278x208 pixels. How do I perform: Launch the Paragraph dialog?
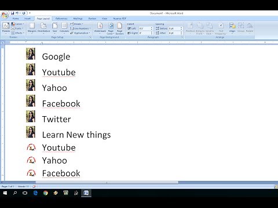pyautogui.click(x=182, y=37)
